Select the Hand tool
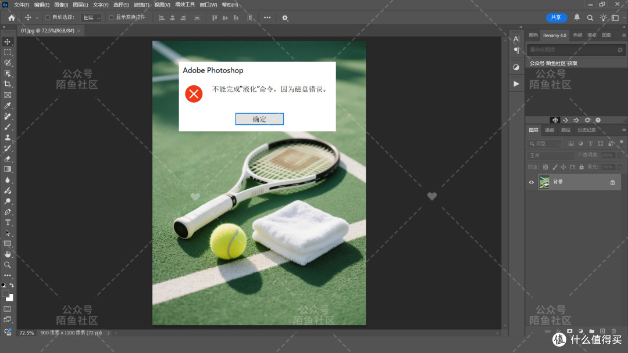The width and height of the screenshot is (628, 353). [8, 254]
